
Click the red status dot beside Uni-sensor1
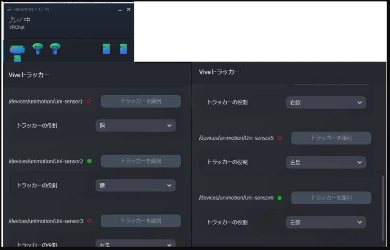point(89,101)
